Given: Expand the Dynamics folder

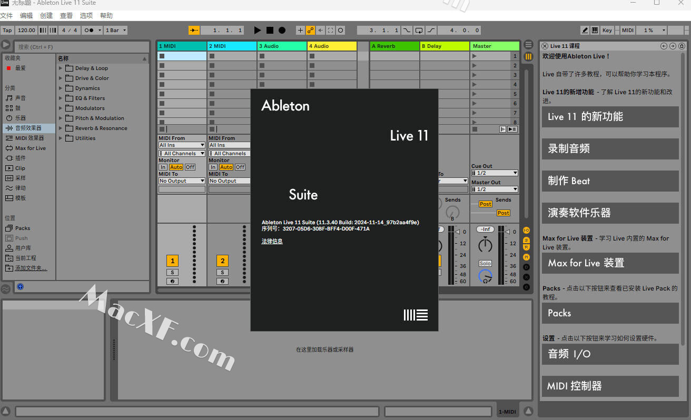Looking at the screenshot, I should click(x=61, y=88).
